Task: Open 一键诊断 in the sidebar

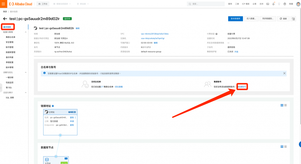Action: pyautogui.click(x=9, y=77)
